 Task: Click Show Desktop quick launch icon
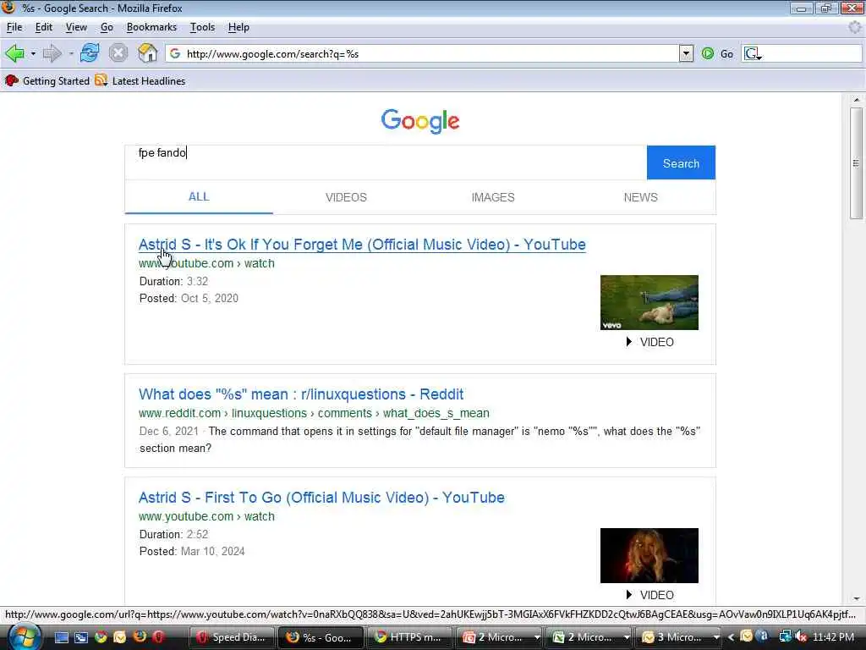click(x=61, y=637)
